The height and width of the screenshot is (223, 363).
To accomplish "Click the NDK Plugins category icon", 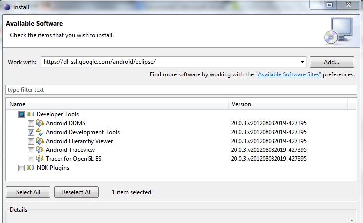I will point(30,168).
